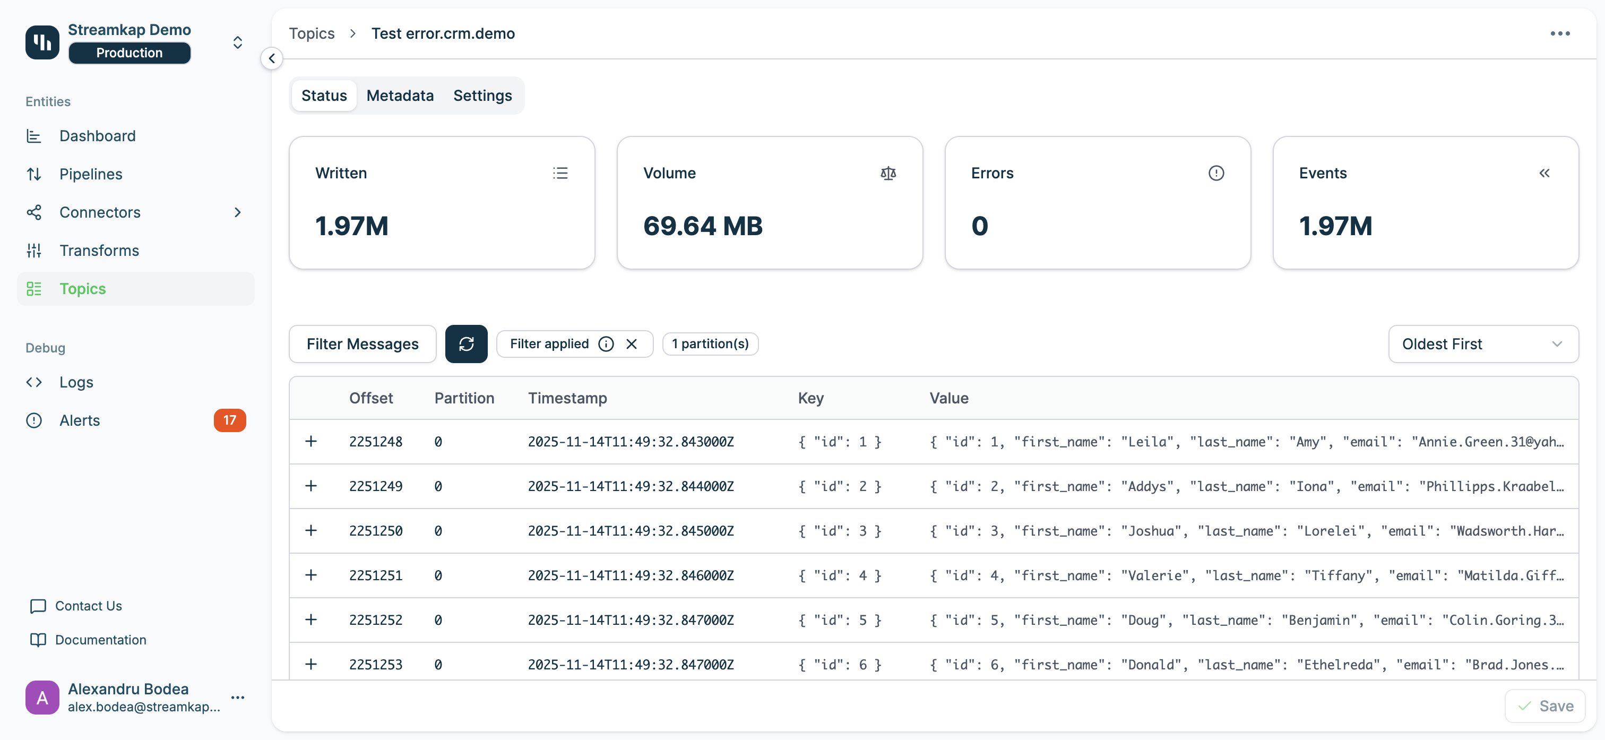Click the alert icon on Errors card
The image size is (1605, 740).
[1215, 173]
